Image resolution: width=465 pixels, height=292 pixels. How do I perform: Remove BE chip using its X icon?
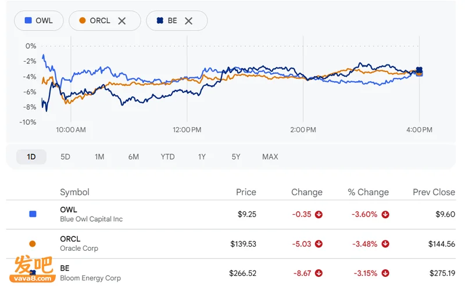click(188, 21)
